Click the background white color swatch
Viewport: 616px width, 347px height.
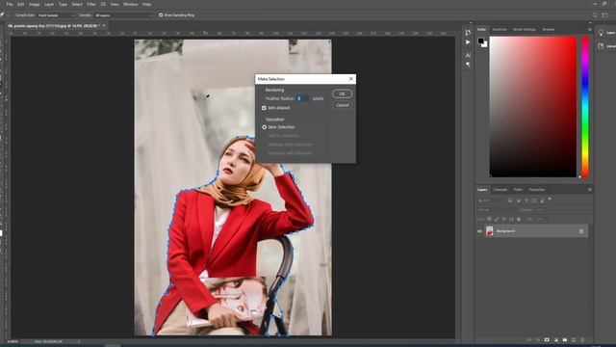485,45
